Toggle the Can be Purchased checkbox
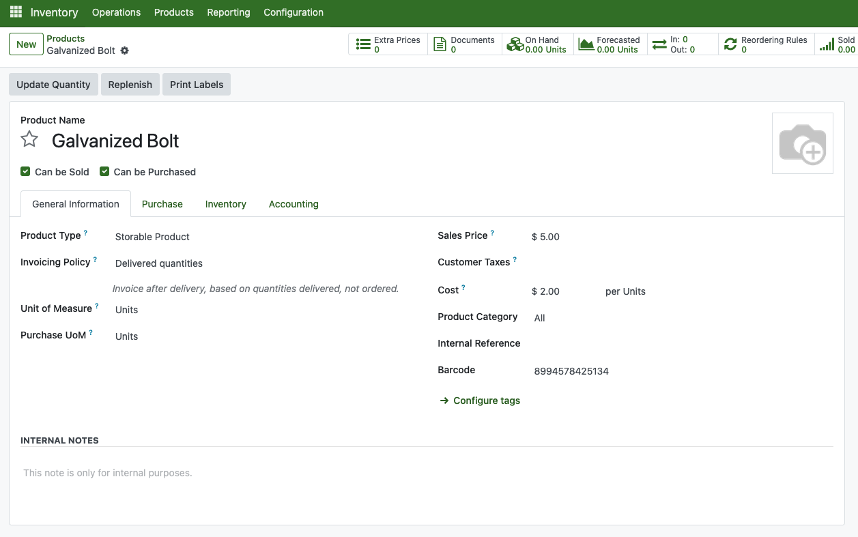Viewport: 858px width, 537px height. [104, 171]
